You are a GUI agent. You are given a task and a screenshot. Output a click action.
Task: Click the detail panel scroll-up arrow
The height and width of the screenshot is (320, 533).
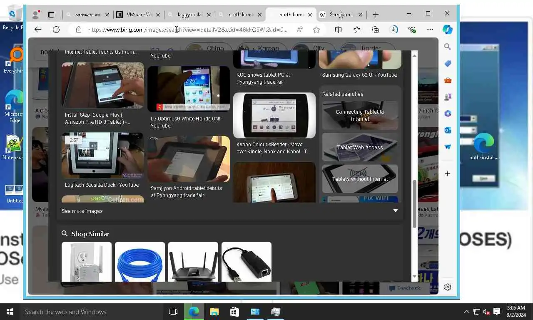coord(414,55)
